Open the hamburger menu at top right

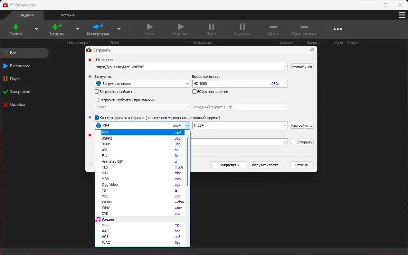tap(402, 15)
